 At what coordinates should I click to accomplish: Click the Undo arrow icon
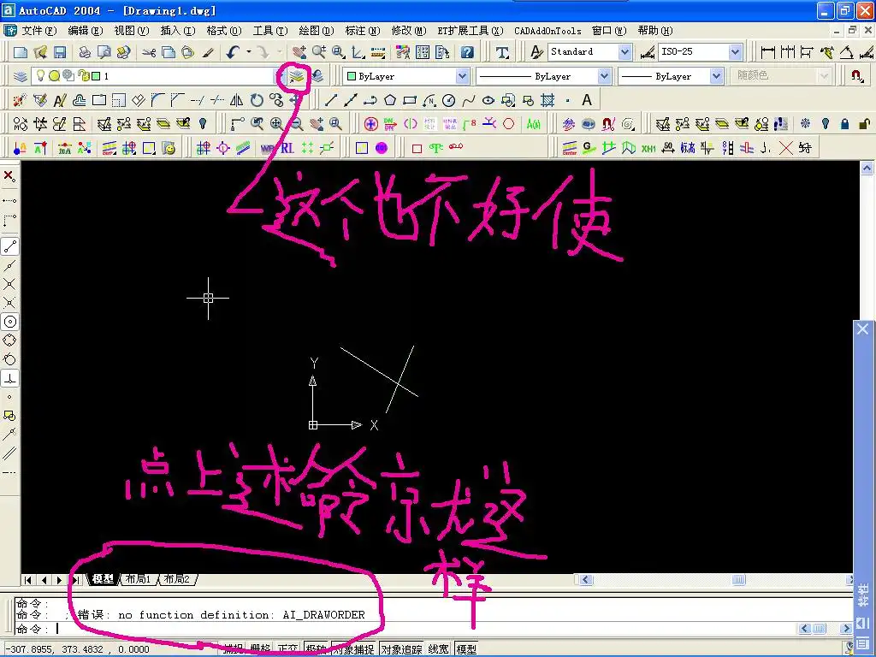(x=233, y=52)
